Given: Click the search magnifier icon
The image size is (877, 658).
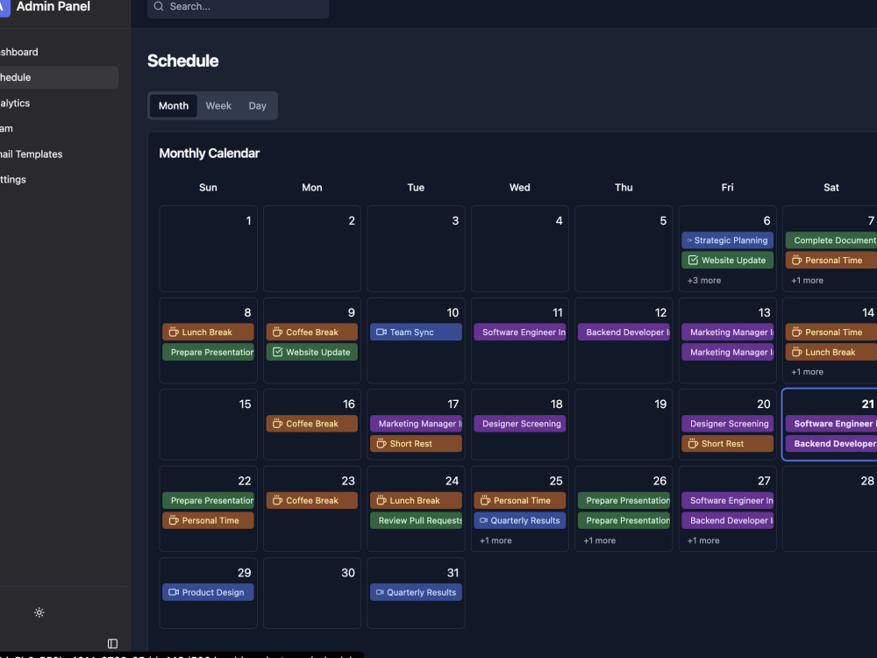Looking at the screenshot, I should (x=159, y=6).
